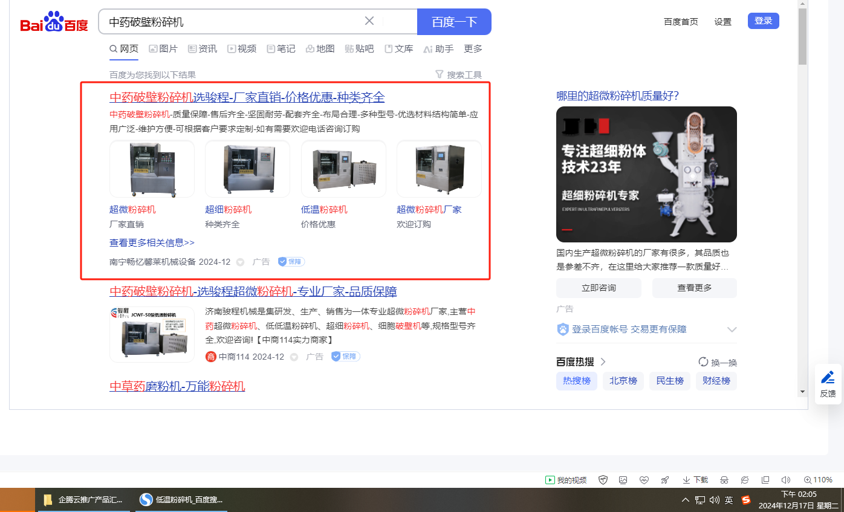The height and width of the screenshot is (512, 844).
Task: Select the 网页 search tab
Action: (124, 49)
